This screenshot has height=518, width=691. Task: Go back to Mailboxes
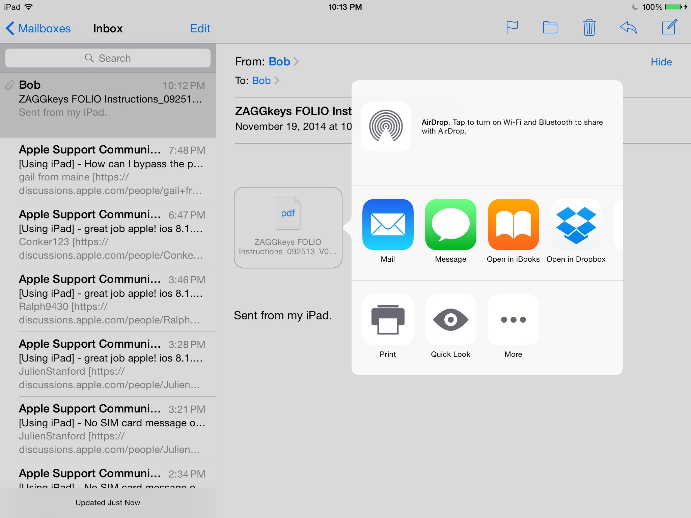pos(38,28)
